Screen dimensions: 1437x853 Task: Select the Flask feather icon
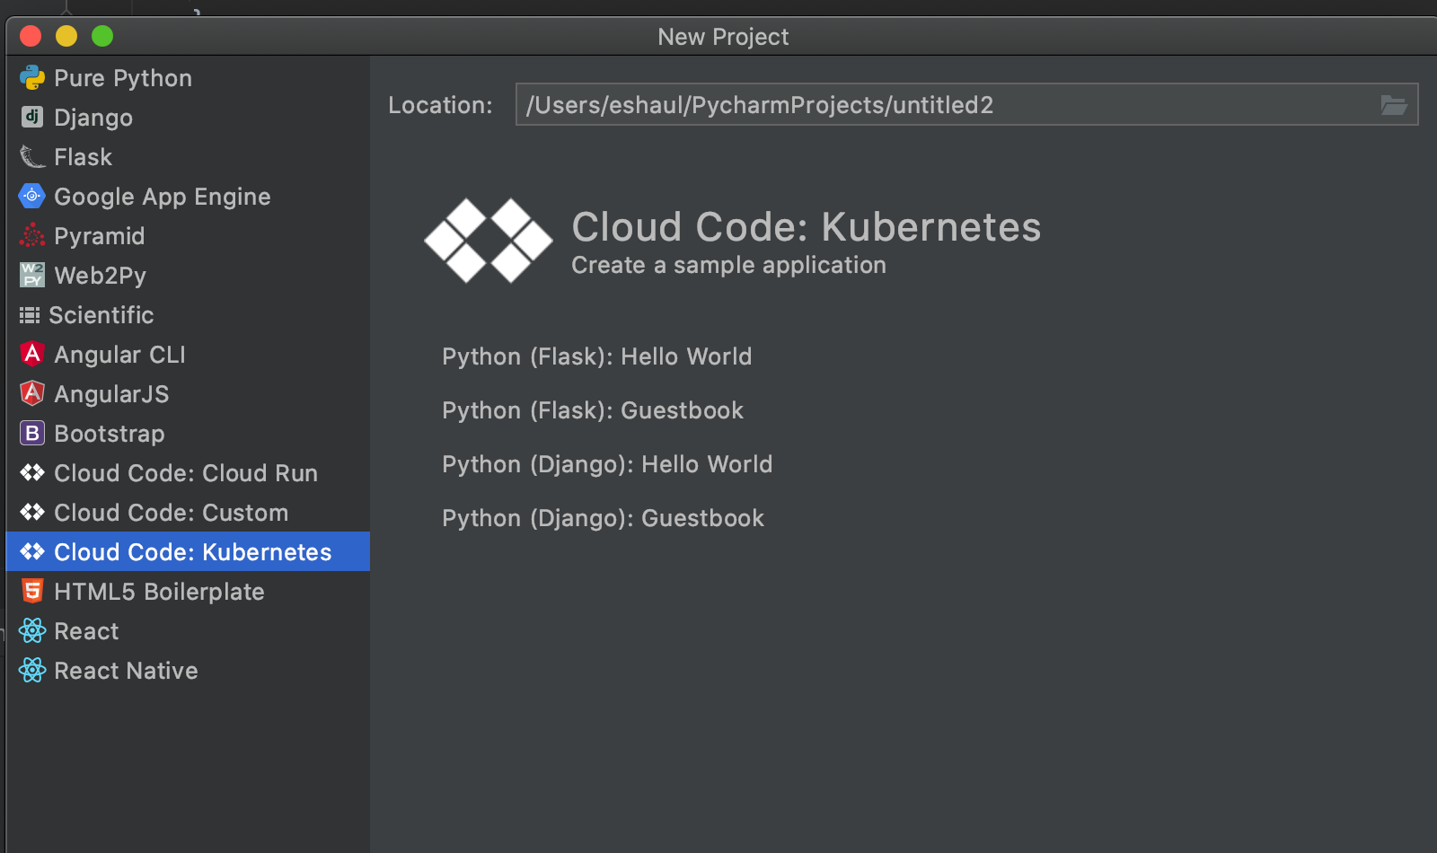pos(32,157)
